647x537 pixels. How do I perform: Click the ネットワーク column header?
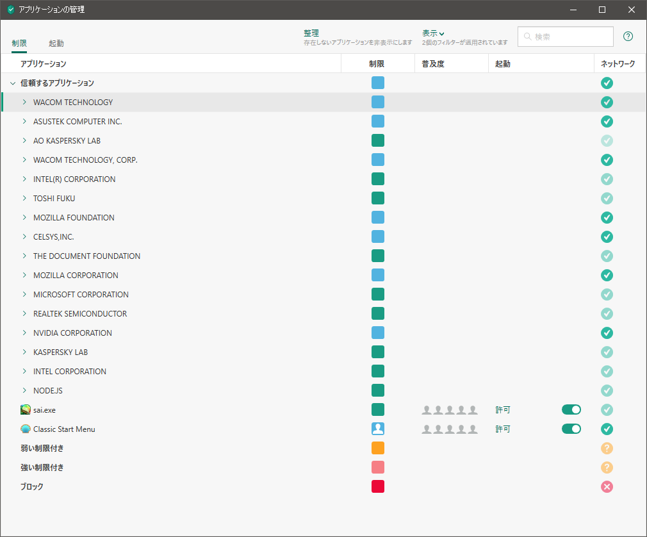pos(618,63)
